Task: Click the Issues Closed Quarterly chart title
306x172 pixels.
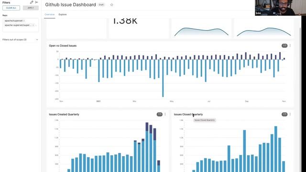Action: coord(188,114)
